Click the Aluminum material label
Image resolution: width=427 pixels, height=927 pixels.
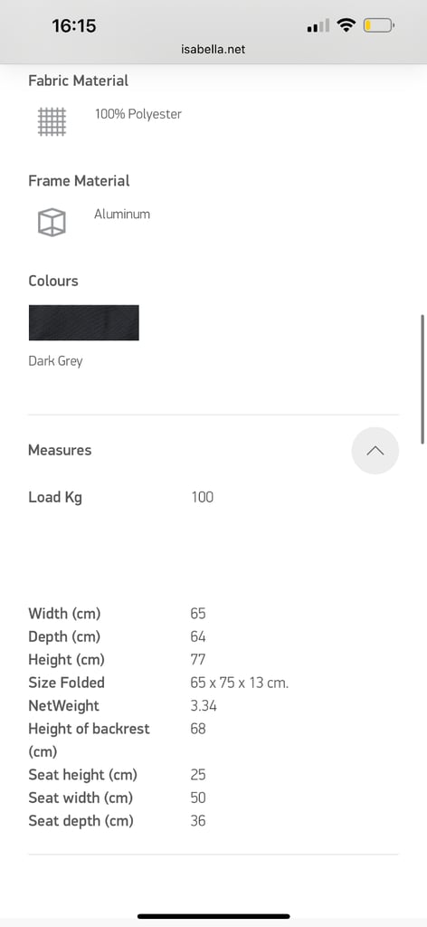pyautogui.click(x=122, y=214)
